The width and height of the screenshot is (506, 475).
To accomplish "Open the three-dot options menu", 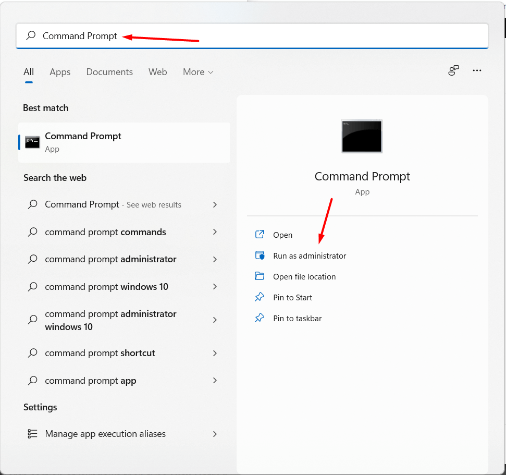I will click(477, 71).
